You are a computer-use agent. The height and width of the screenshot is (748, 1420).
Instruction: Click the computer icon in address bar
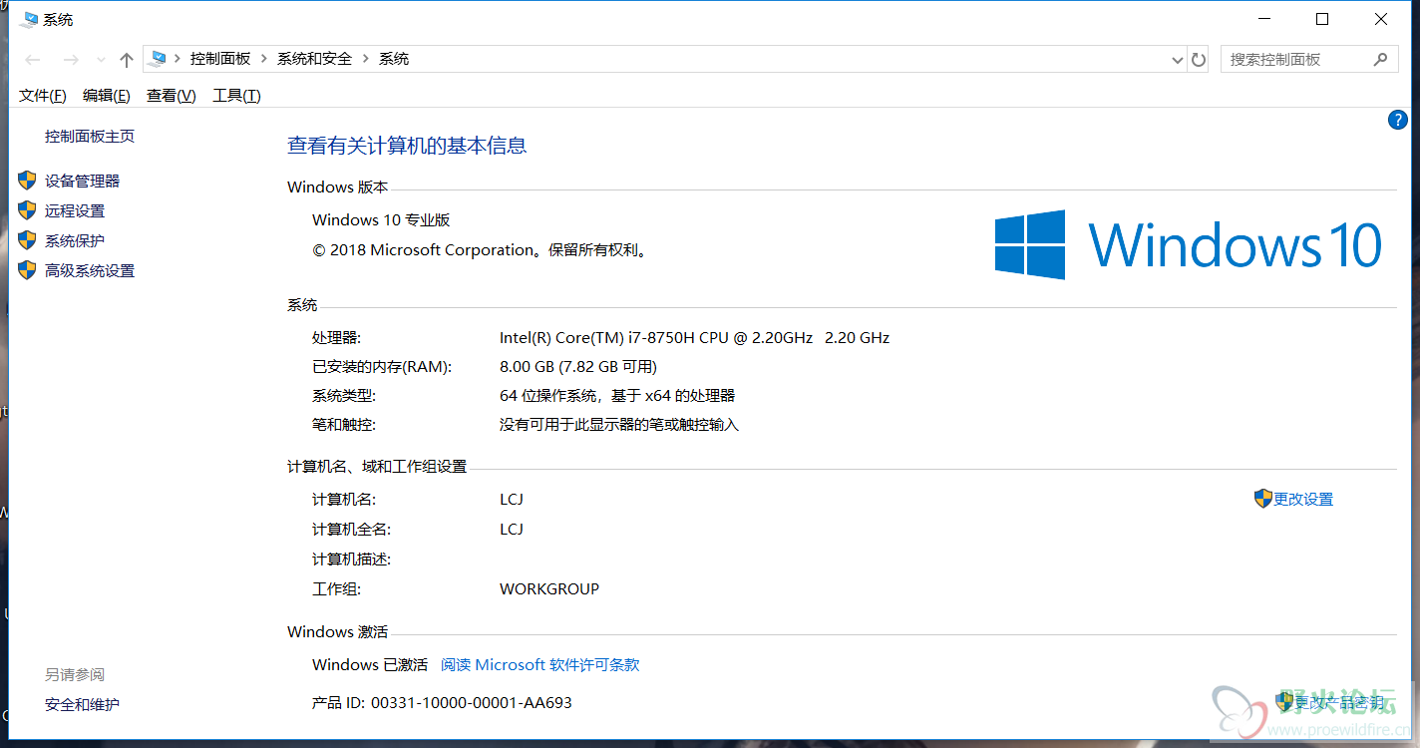(158, 59)
